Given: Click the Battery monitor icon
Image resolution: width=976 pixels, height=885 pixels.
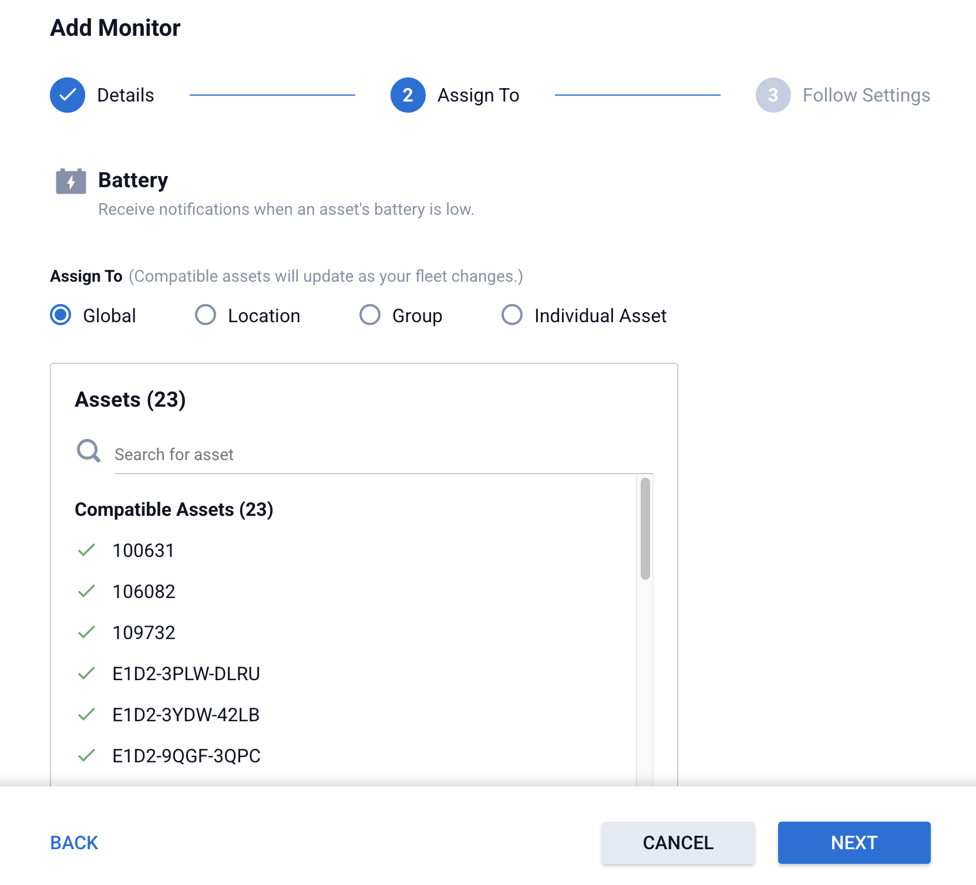Looking at the screenshot, I should [70, 181].
